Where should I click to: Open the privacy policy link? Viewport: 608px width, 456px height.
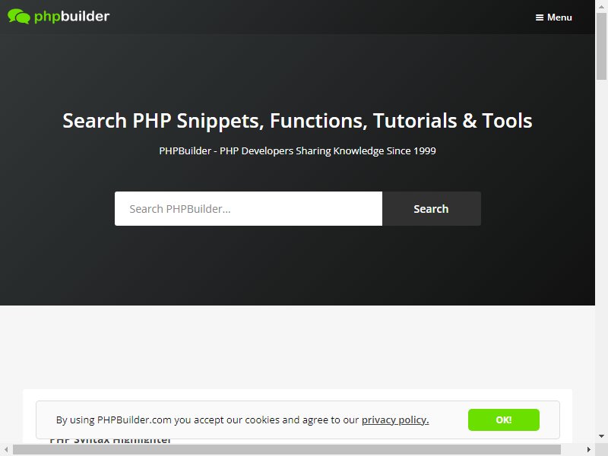(x=395, y=420)
